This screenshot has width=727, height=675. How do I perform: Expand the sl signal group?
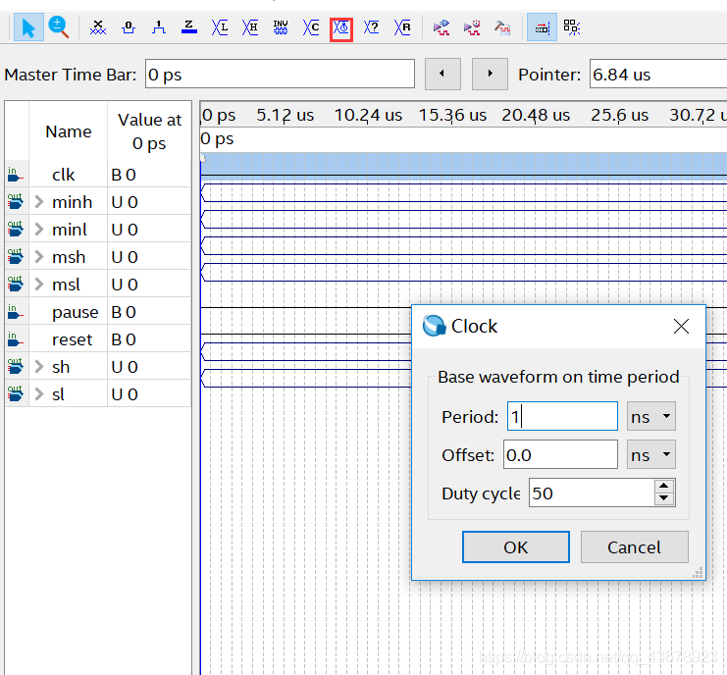(x=39, y=393)
